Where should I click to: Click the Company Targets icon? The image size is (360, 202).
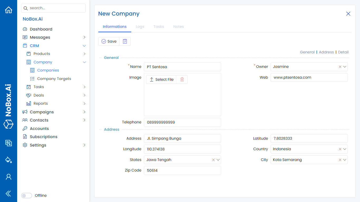(32, 78)
